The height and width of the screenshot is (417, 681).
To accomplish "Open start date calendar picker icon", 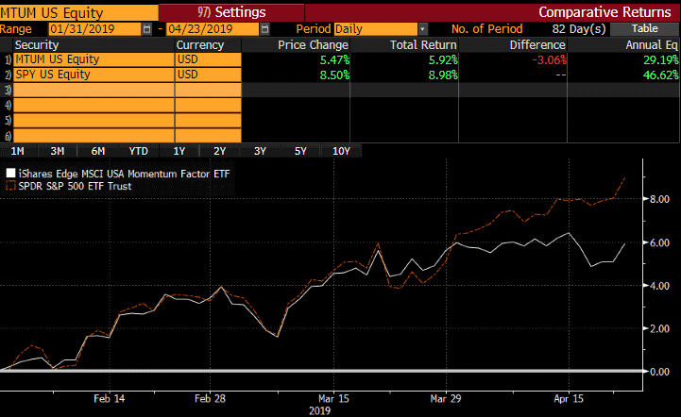I will 146,29.
